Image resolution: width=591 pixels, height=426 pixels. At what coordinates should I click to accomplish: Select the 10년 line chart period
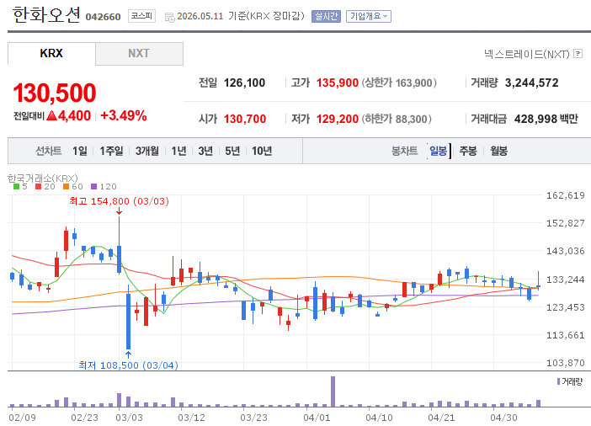click(262, 151)
